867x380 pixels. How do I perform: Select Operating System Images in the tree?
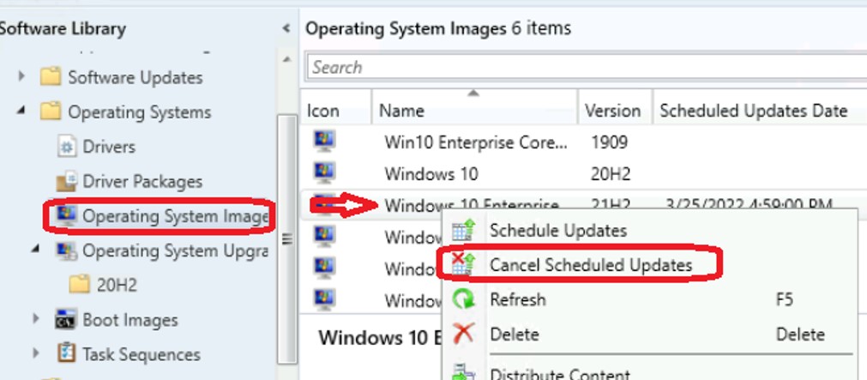click(x=175, y=216)
